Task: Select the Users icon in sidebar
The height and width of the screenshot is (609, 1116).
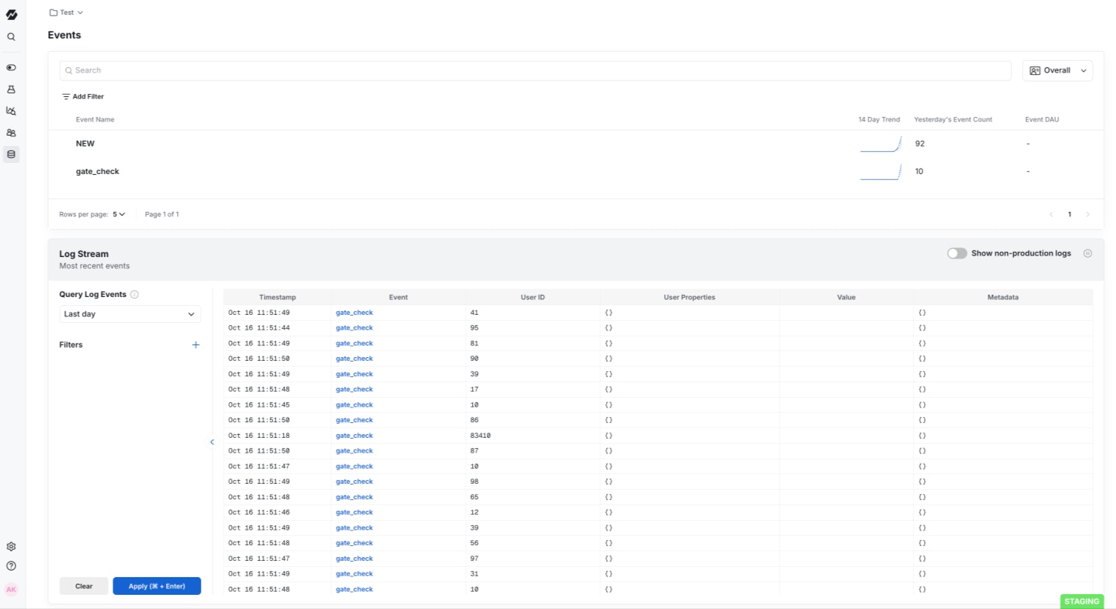Action: [x=11, y=133]
